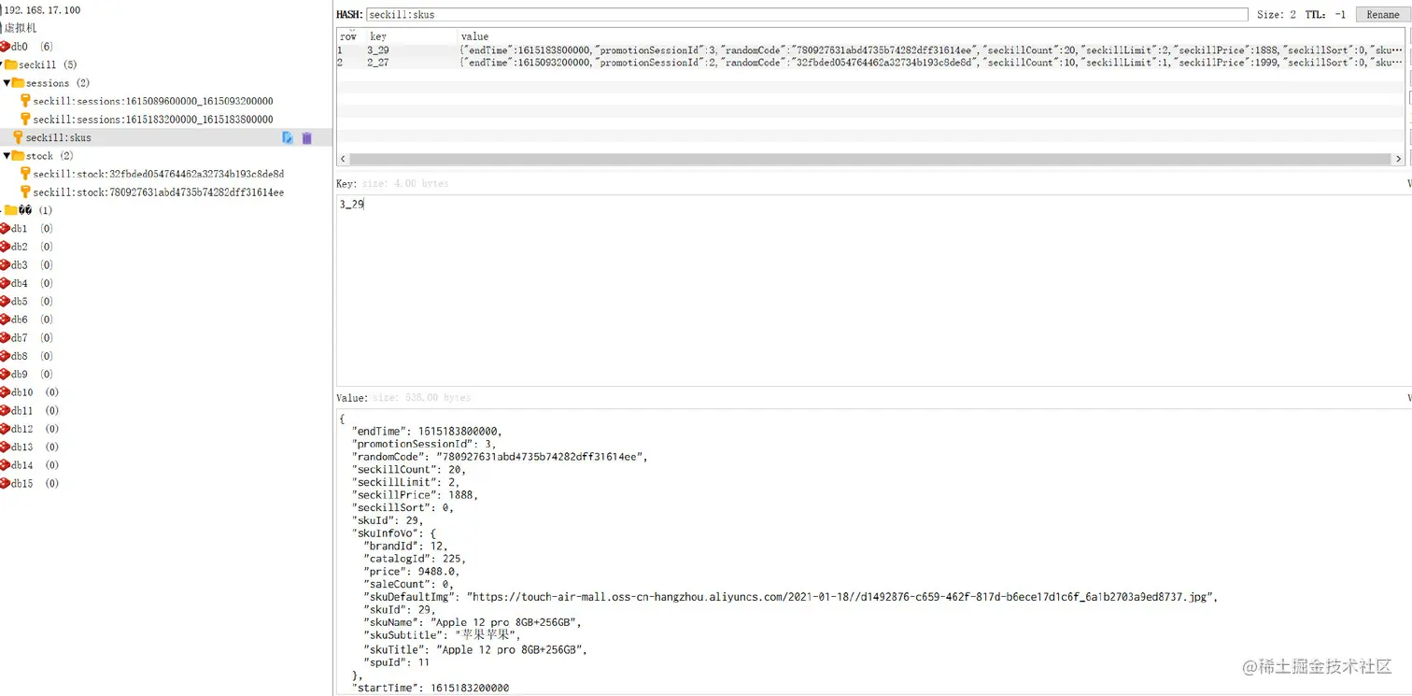Click the Size: 2 label
Screen dimensions: 1412x696
click(x=1277, y=14)
